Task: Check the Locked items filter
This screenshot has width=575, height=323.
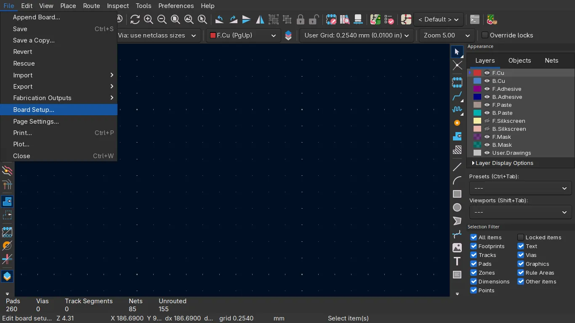Action: tap(521, 238)
